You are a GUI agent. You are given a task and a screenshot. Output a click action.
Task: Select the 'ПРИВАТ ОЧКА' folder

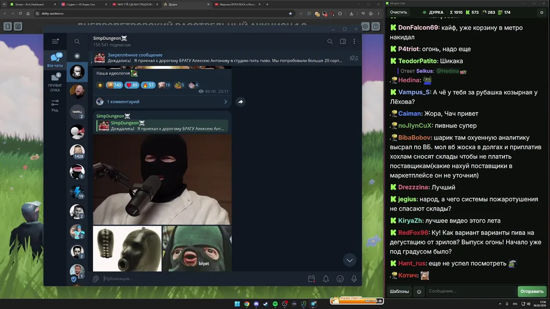coord(55,83)
